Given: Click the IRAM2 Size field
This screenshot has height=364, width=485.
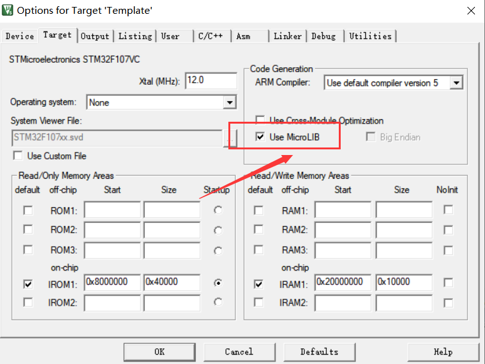Looking at the screenshot, I should (x=404, y=302).
